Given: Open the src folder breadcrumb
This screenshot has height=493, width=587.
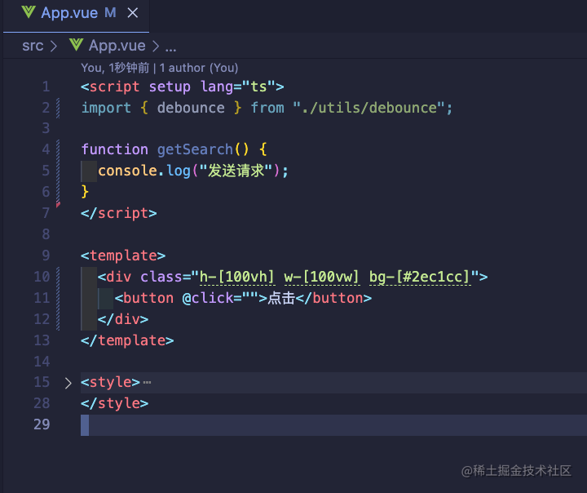Looking at the screenshot, I should pos(33,46).
